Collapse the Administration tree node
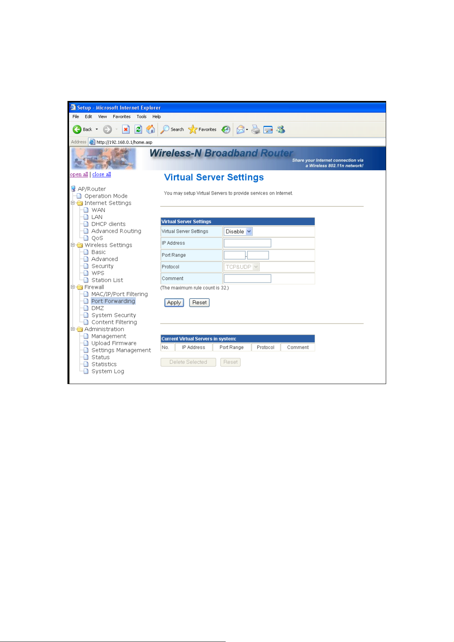The width and height of the screenshot is (454, 642). point(73,329)
